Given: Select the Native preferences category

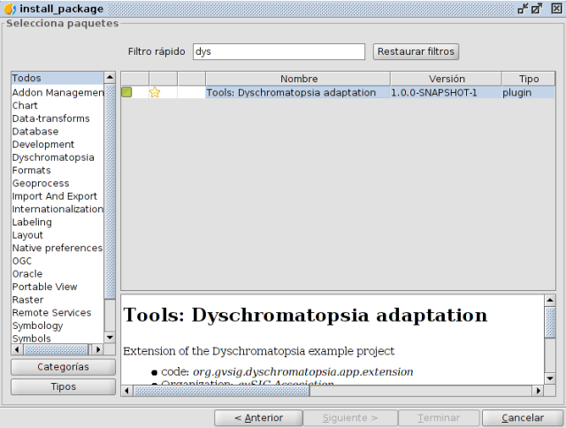Looking at the screenshot, I should [57, 248].
